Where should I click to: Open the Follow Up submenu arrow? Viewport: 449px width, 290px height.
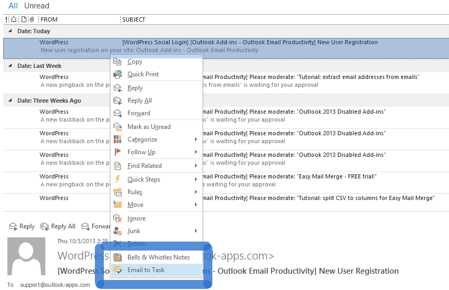196,152
